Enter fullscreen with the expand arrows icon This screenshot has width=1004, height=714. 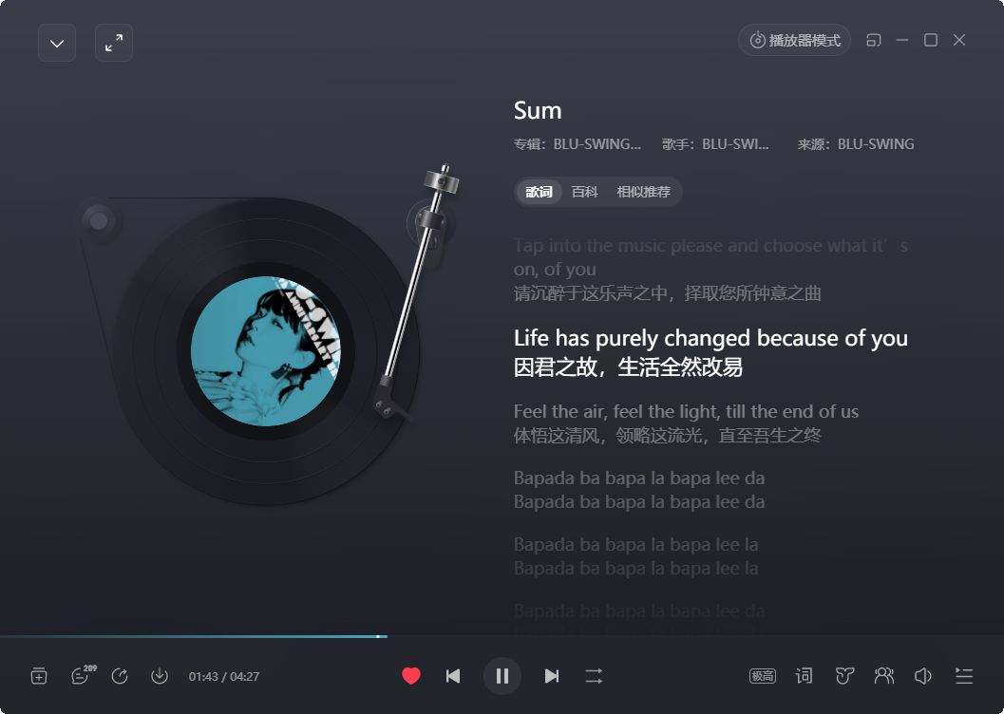tap(114, 43)
